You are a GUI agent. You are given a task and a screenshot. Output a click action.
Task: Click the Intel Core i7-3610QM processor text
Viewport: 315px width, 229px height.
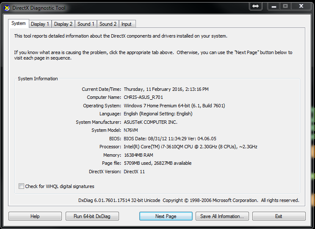point(190,147)
